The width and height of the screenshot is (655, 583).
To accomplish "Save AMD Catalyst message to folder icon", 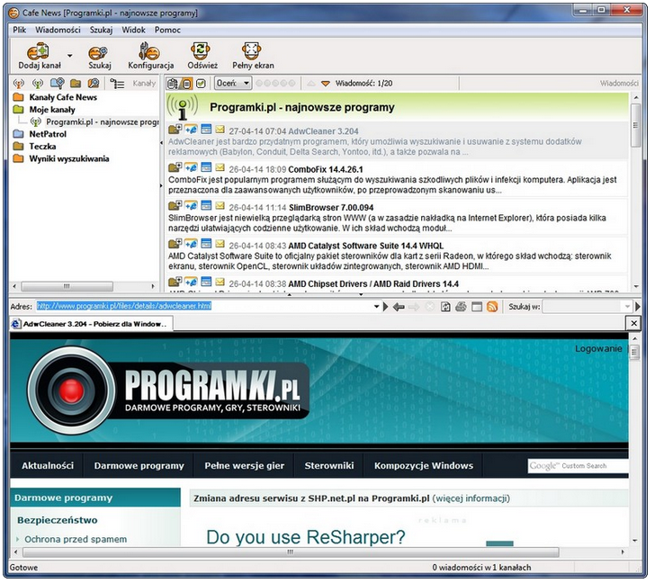I will click(x=175, y=244).
